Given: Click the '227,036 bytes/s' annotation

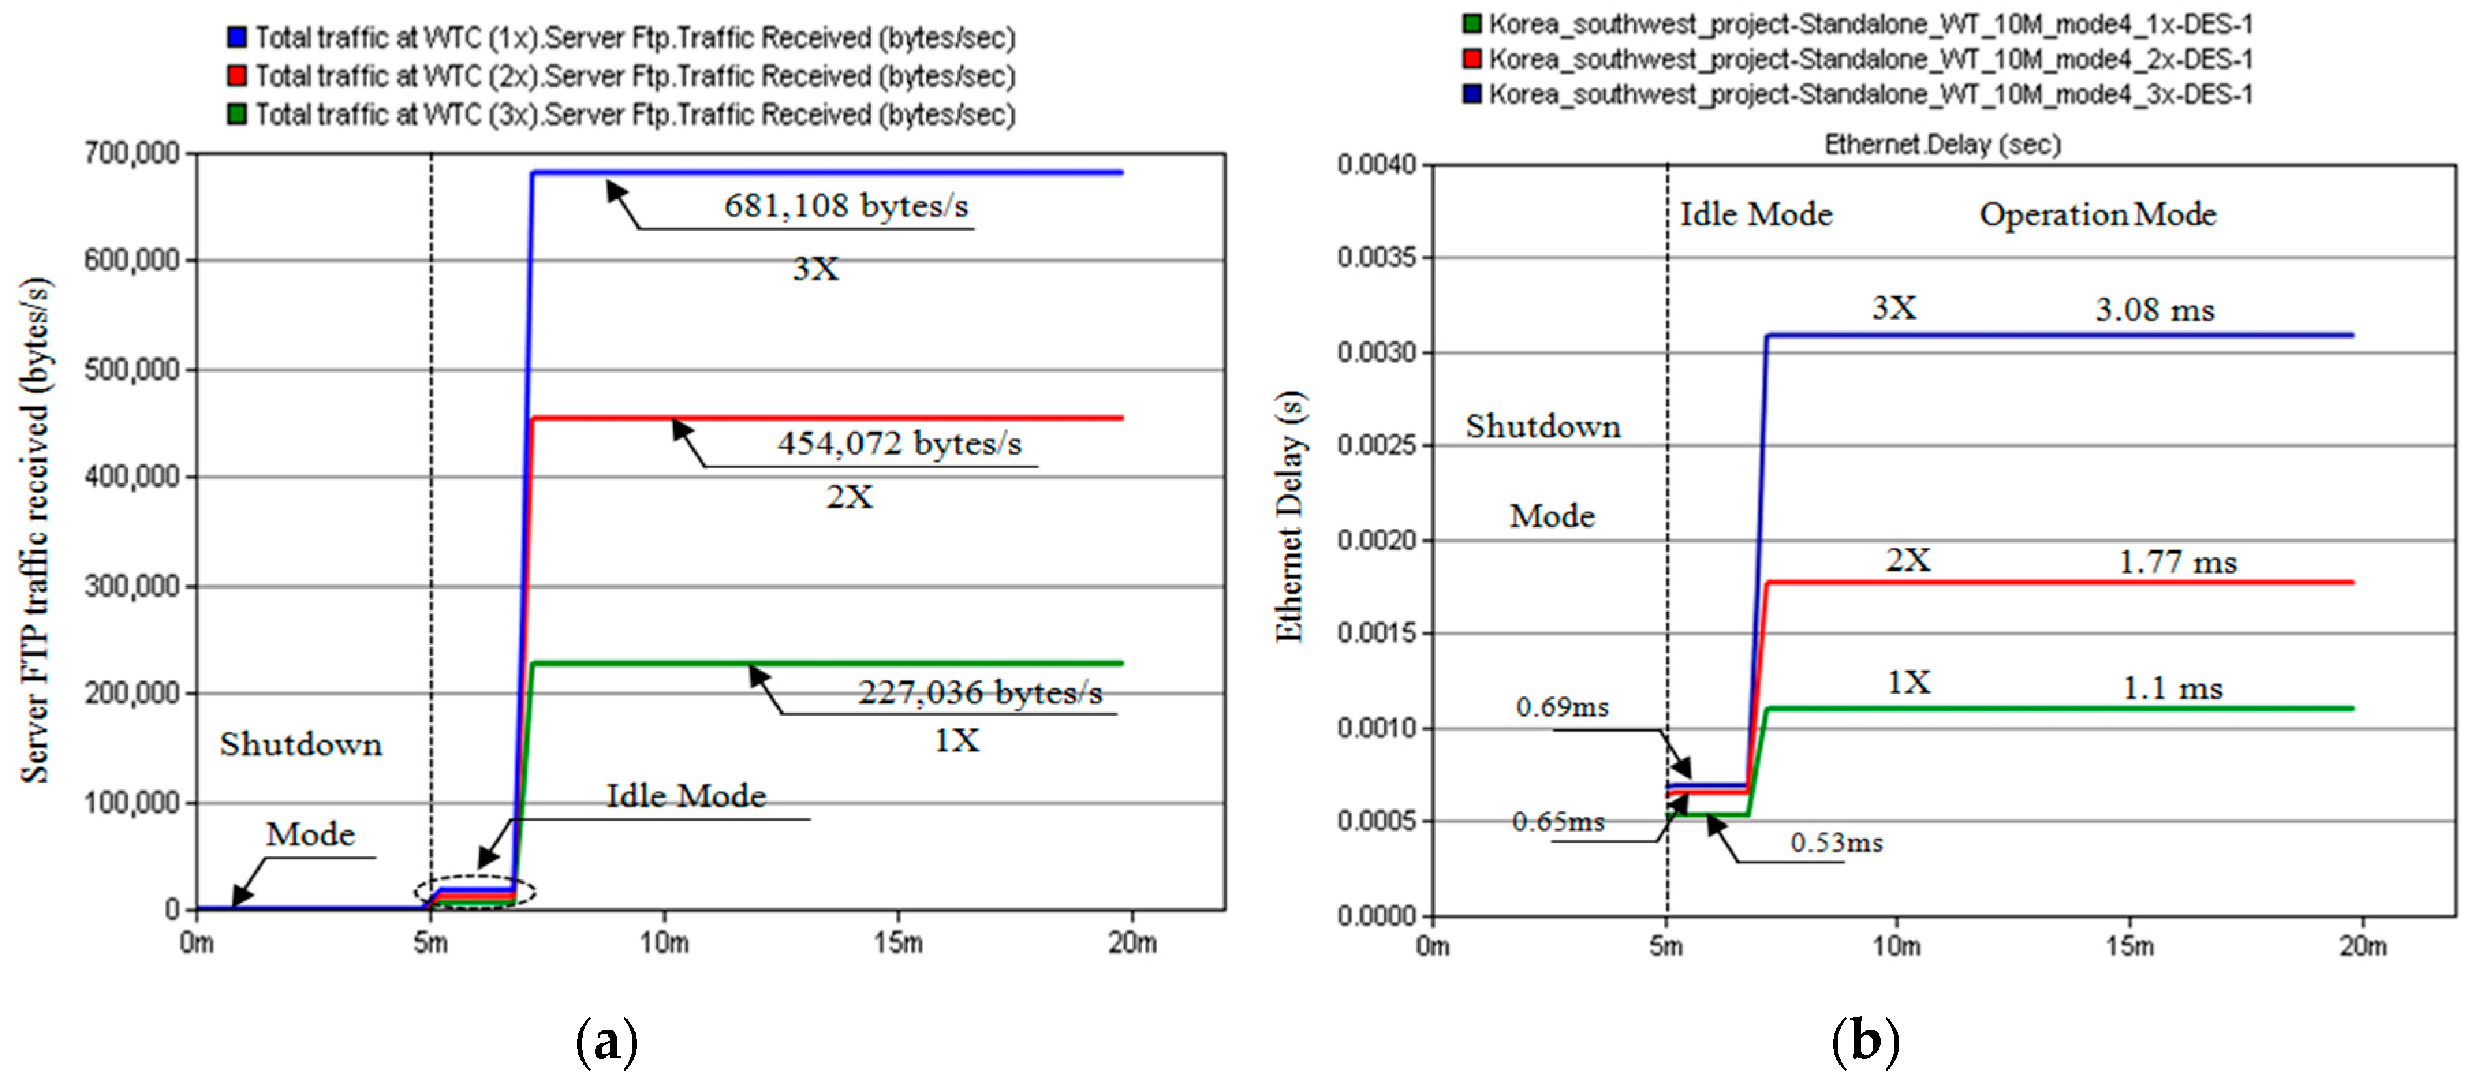Looking at the screenshot, I should (x=980, y=692).
